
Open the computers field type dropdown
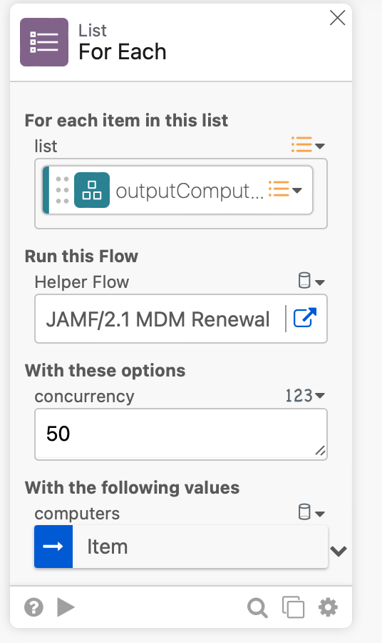coord(311,512)
